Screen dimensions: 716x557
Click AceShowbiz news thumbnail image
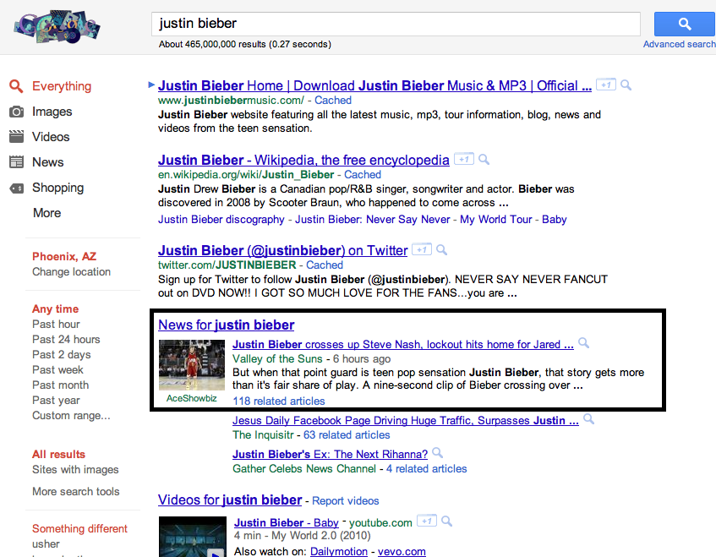click(x=192, y=365)
